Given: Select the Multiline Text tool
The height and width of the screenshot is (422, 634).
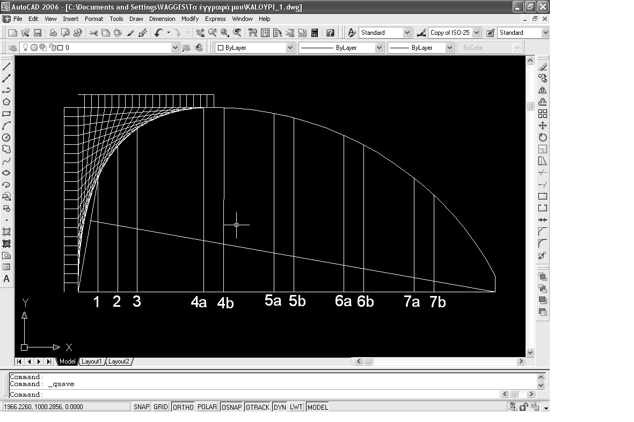Looking at the screenshot, I should pyautogui.click(x=6, y=279).
